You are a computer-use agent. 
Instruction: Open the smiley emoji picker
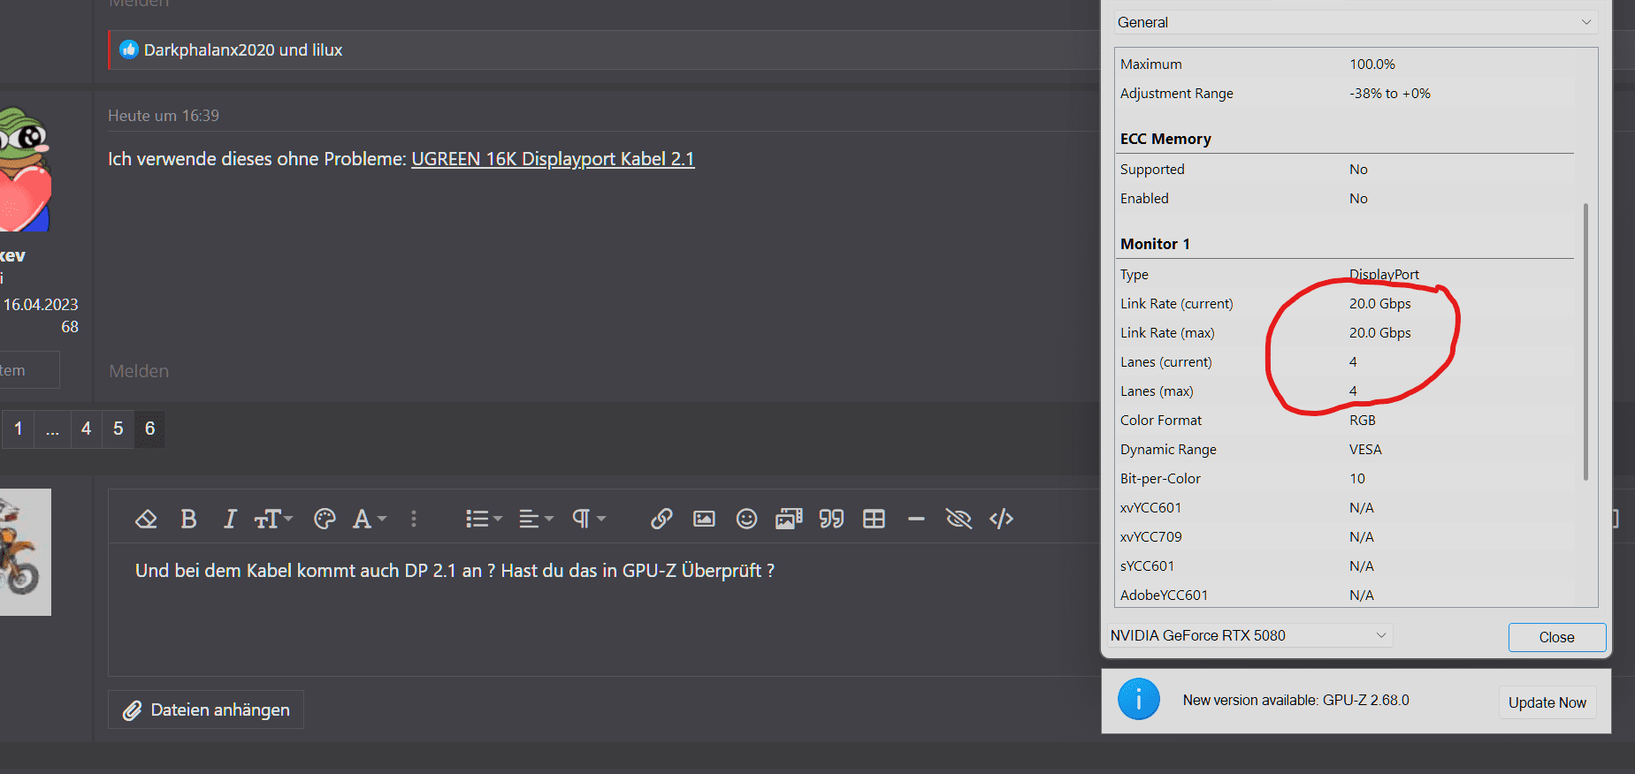746,519
